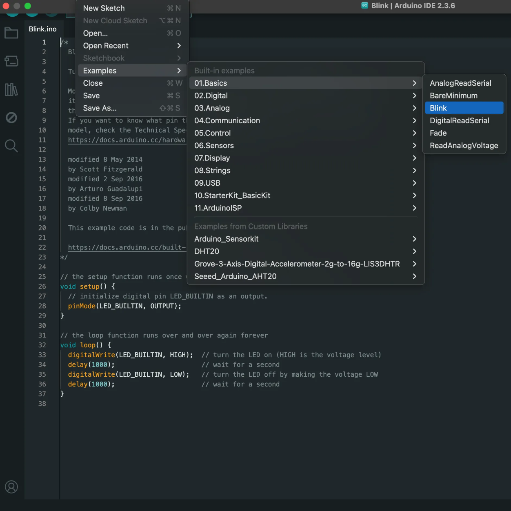This screenshot has height=511, width=511.
Task: Open the Search sidebar panel
Action: 11,146
